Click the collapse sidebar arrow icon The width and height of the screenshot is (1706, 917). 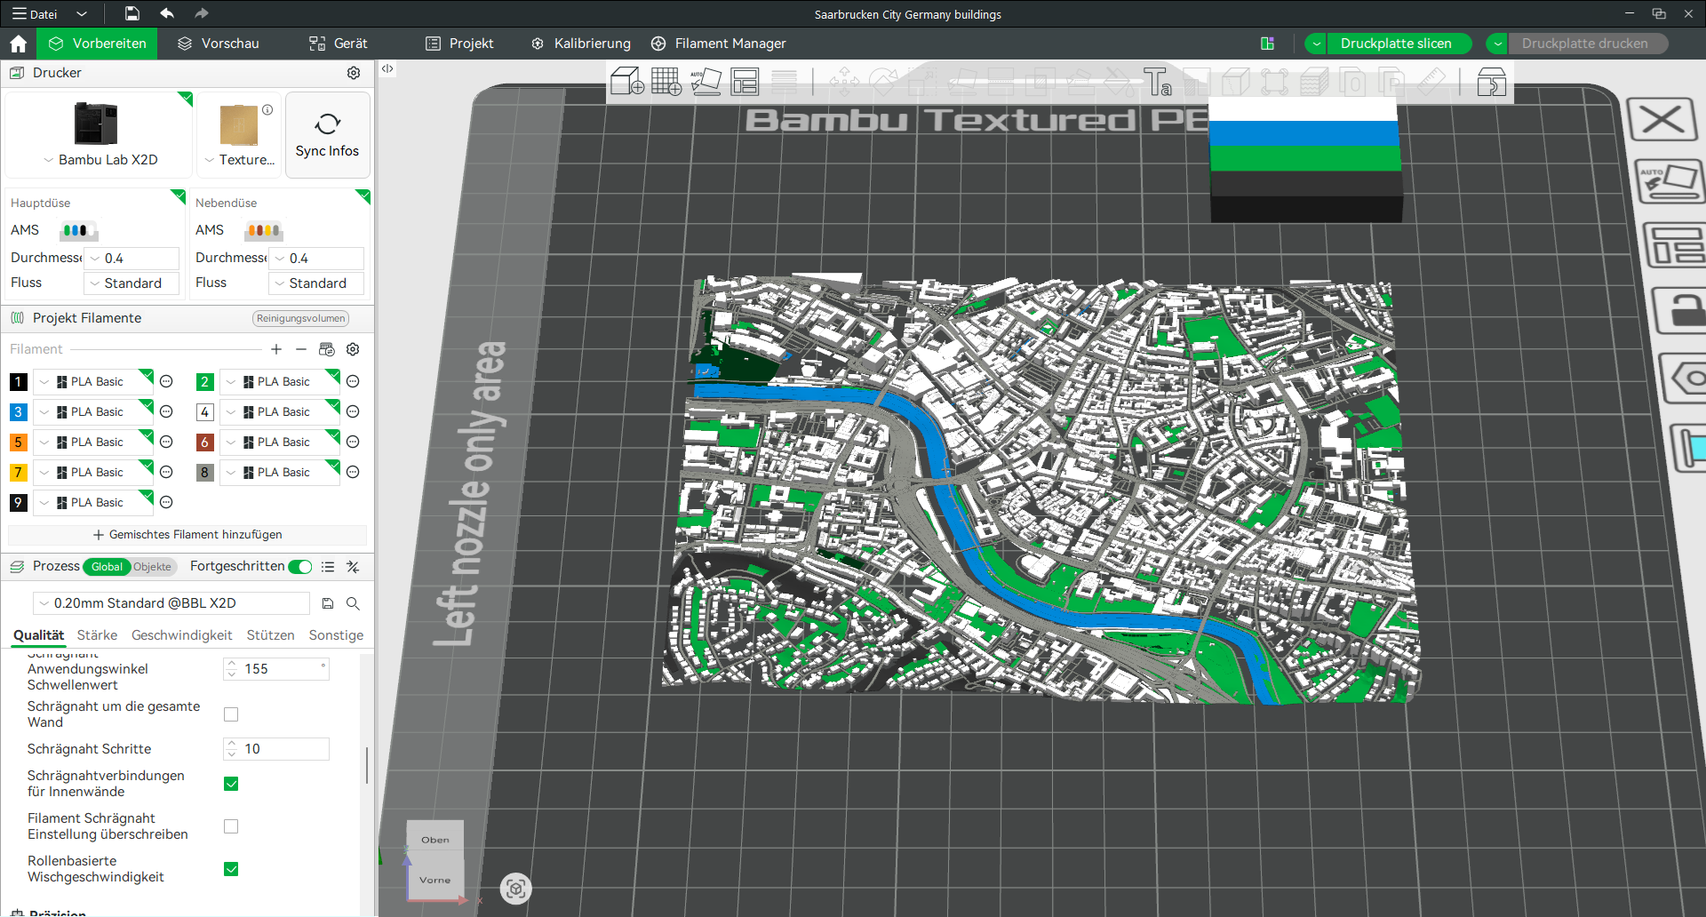[x=387, y=68]
